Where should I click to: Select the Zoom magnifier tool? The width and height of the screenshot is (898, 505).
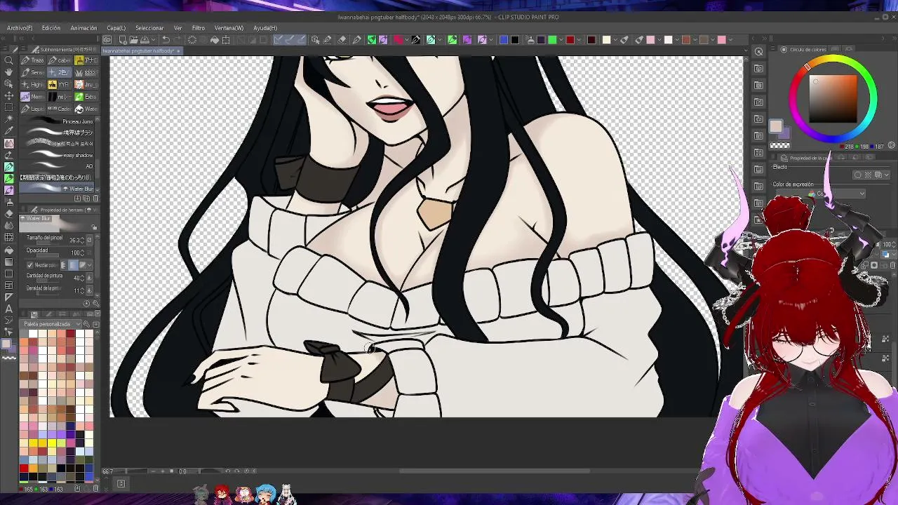(9, 60)
